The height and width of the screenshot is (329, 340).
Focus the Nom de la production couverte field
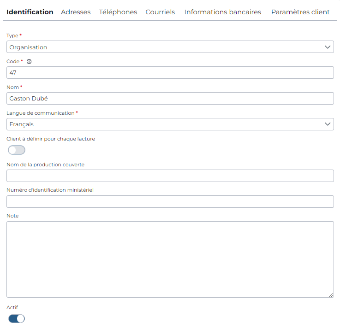coord(170,176)
